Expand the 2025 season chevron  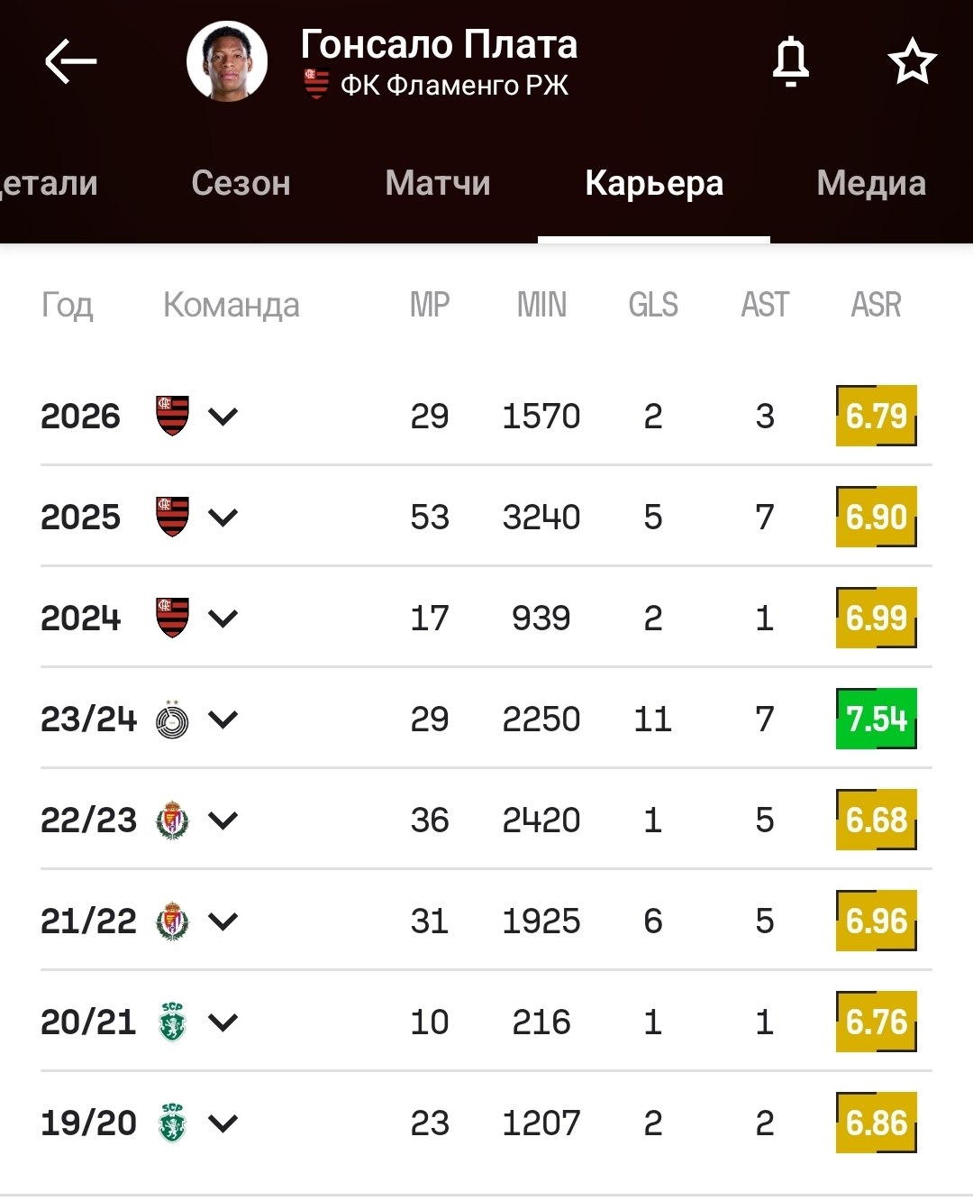[223, 518]
